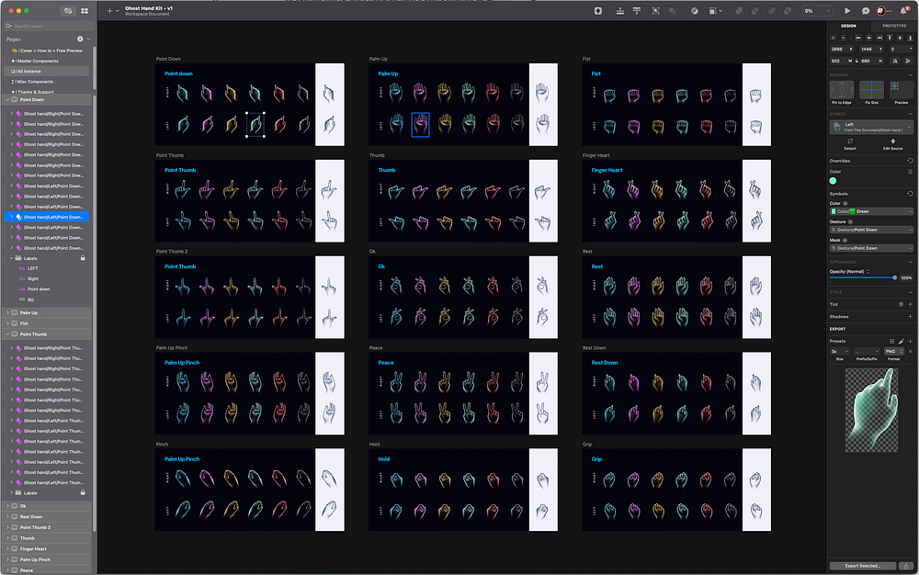Align layer horizontally centered icon
The width and height of the screenshot is (919, 575).
(869, 38)
